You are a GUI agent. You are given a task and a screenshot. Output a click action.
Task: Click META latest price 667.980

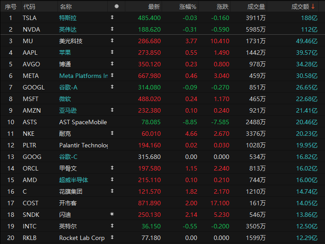(x=149, y=76)
